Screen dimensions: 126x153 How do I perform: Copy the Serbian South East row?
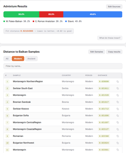pyautogui.click(x=117, y=88)
